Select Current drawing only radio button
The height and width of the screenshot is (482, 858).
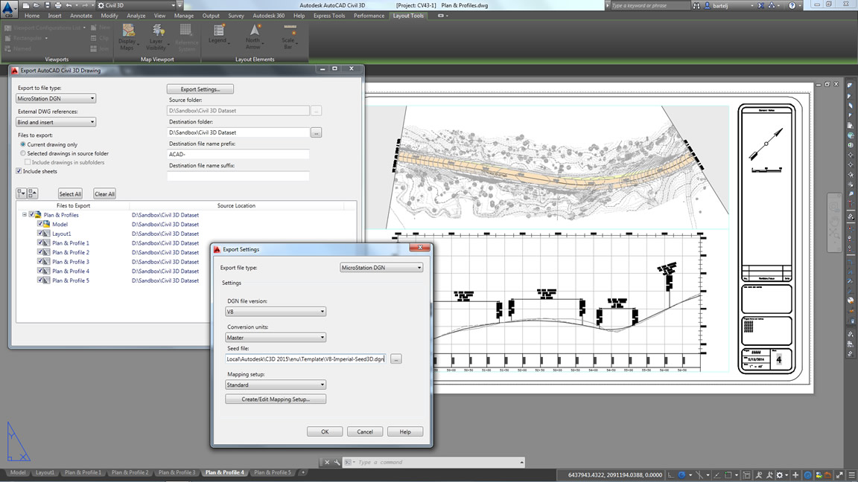pos(23,144)
